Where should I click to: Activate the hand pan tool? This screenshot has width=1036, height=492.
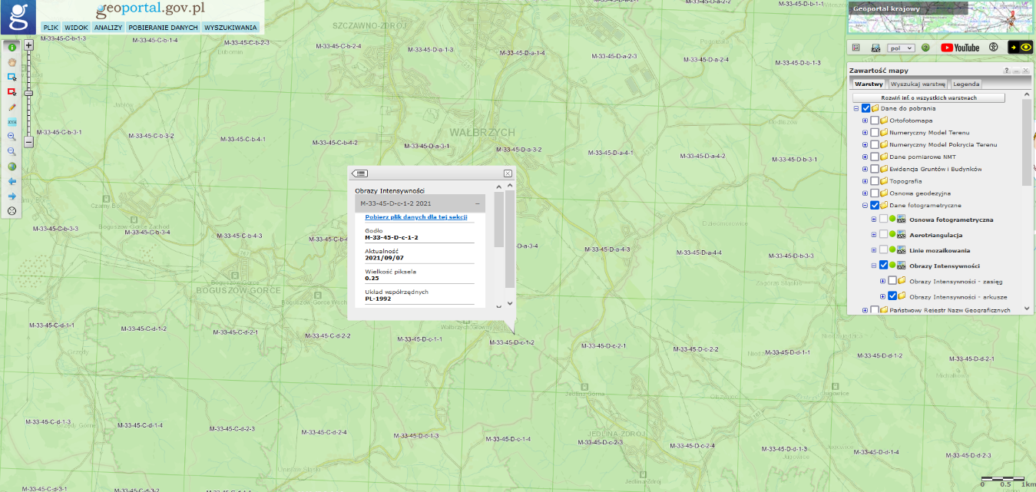point(12,62)
